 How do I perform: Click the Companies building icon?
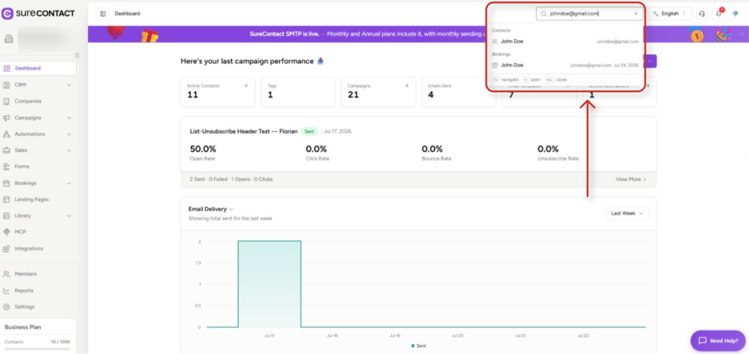(x=7, y=101)
